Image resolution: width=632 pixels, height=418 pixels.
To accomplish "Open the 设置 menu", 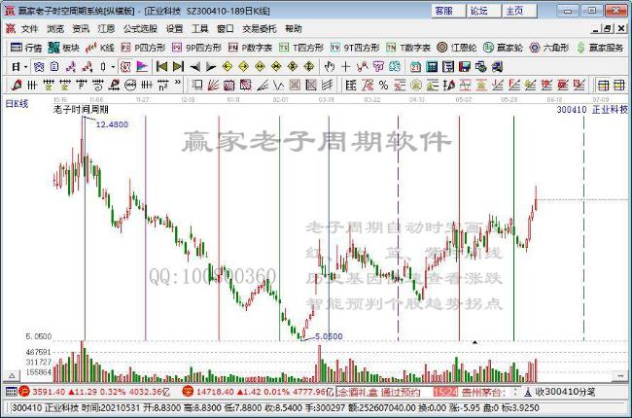I will [x=174, y=28].
